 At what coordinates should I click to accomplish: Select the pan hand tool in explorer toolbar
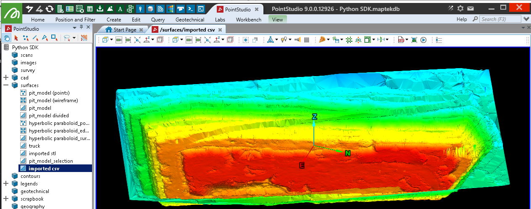coord(7,38)
